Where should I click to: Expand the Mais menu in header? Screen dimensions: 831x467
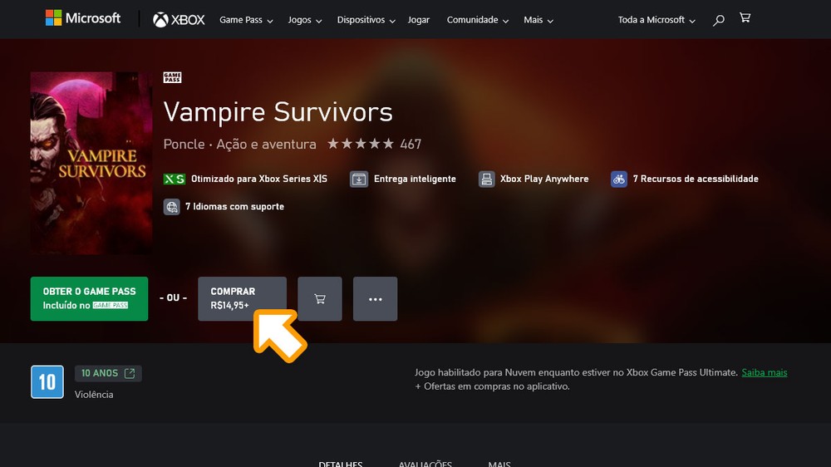(x=538, y=20)
